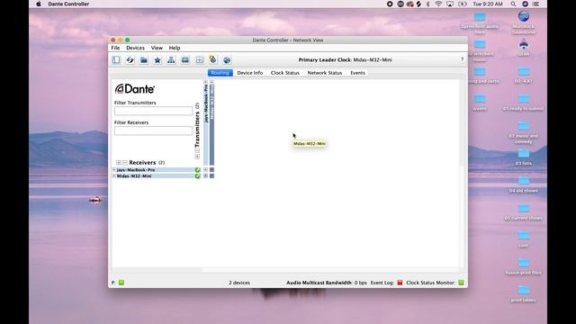The height and width of the screenshot is (324, 576).
Task: Click the yellow linked-circles toolbar icon
Action: [x=212, y=59]
